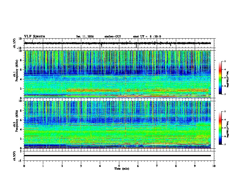Viewport: 241px width, 186px height.
Task: Click the ch.1 "Frequency (kHz)" axis label
Action: [17, 71]
